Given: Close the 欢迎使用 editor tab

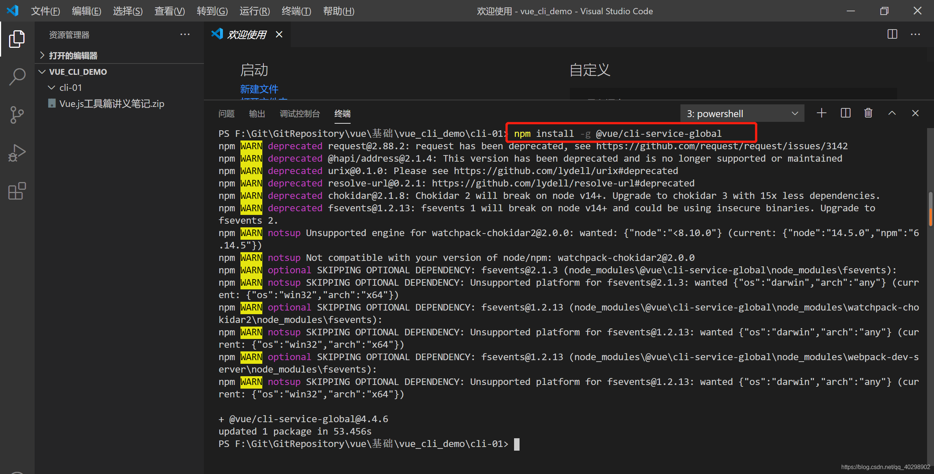Looking at the screenshot, I should (x=279, y=35).
